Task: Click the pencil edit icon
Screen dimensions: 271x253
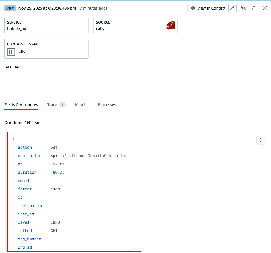Action: pyautogui.click(x=233, y=8)
